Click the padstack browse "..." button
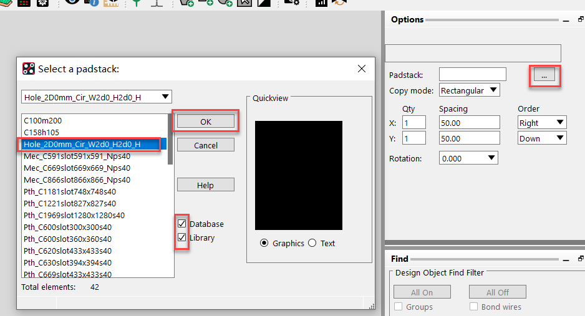Viewport: 585px width, 316px height. coord(544,75)
